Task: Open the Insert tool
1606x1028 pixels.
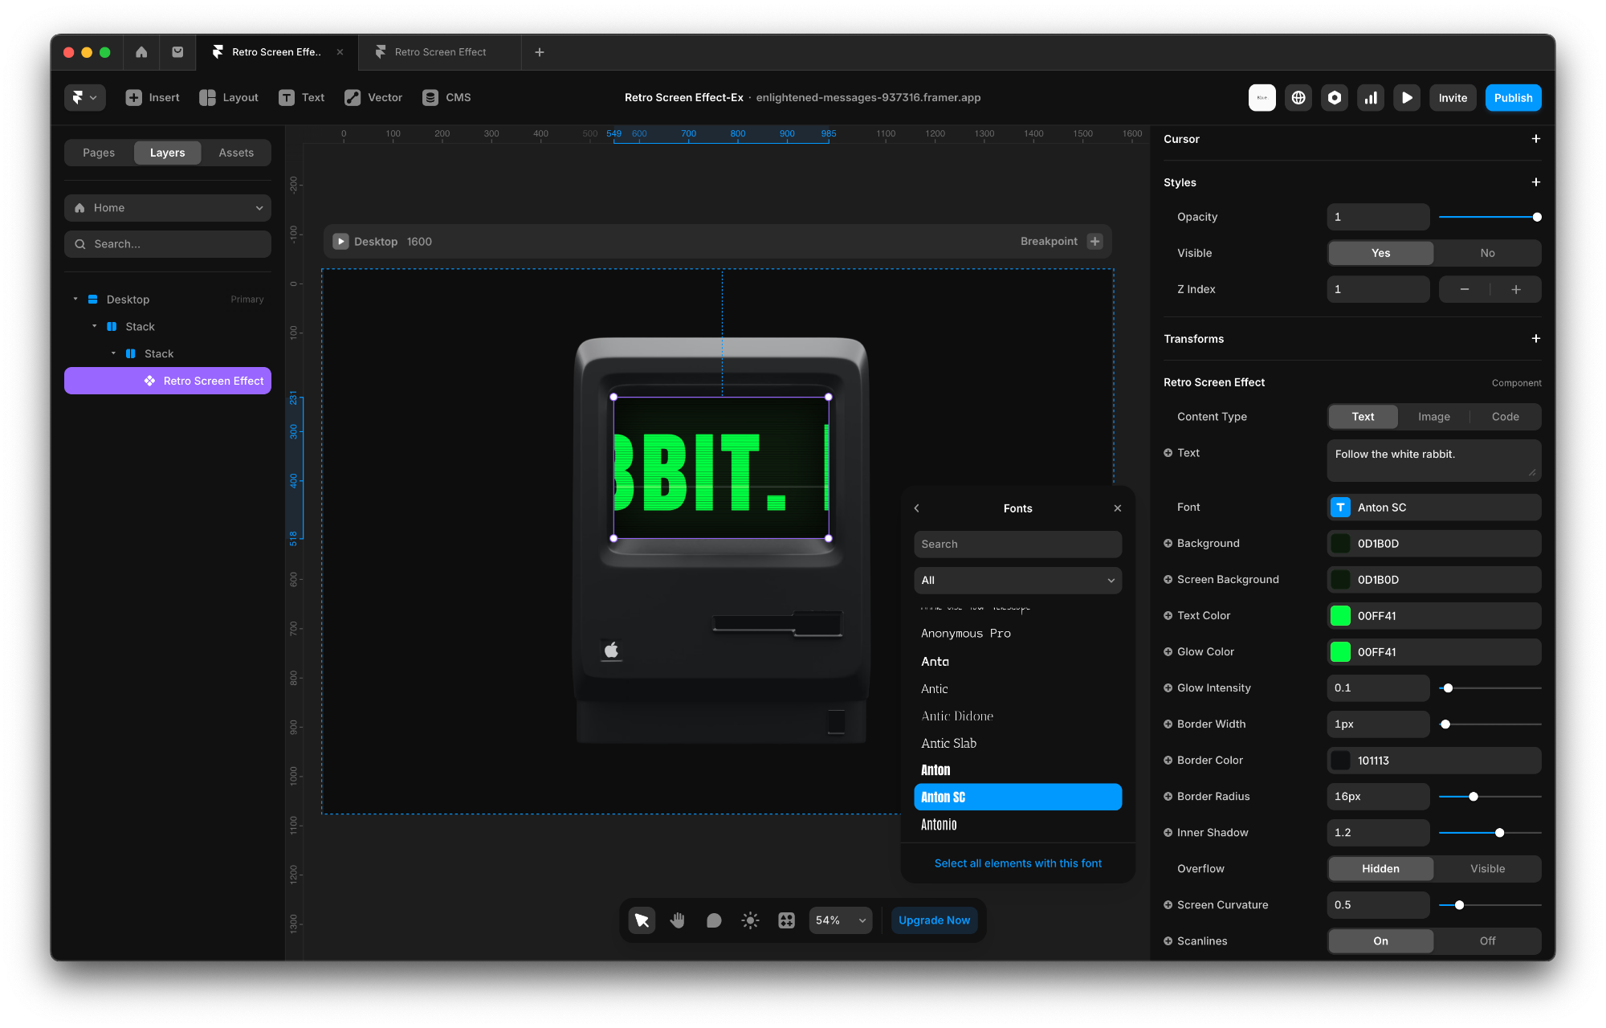Action: [153, 97]
